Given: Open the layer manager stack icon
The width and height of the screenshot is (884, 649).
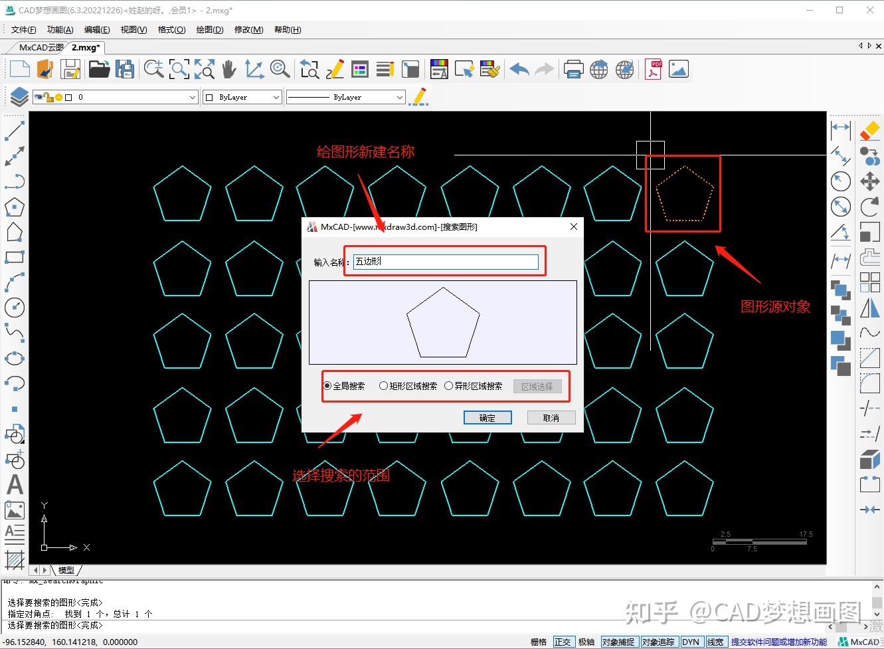Looking at the screenshot, I should pos(19,97).
